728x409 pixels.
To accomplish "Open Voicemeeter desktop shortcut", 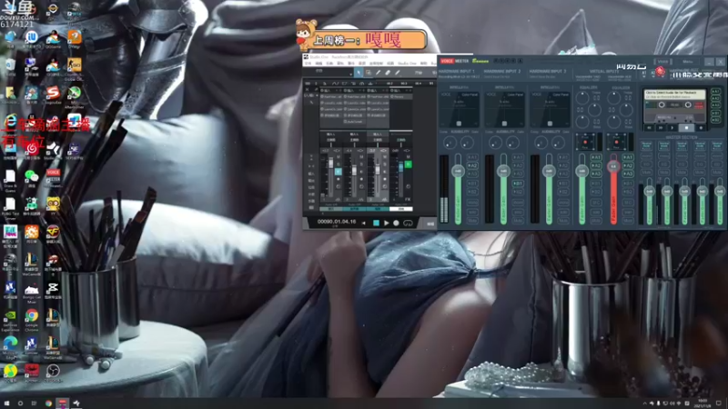I will click(53, 177).
